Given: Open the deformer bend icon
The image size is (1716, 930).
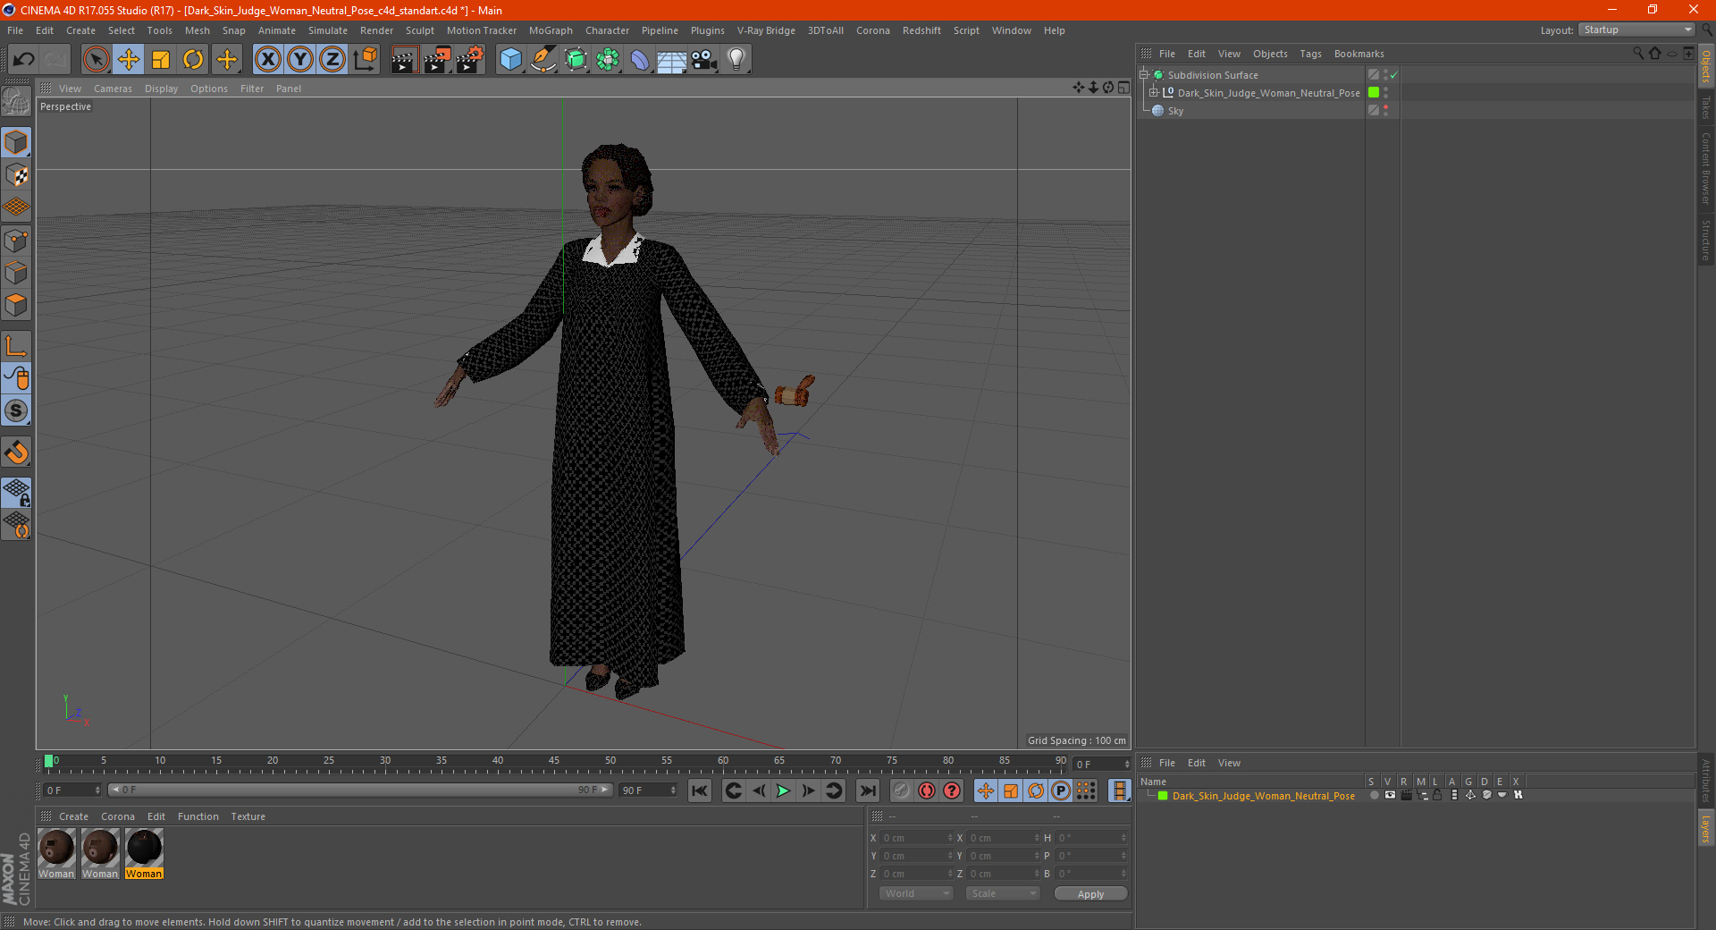Looking at the screenshot, I should point(640,60).
